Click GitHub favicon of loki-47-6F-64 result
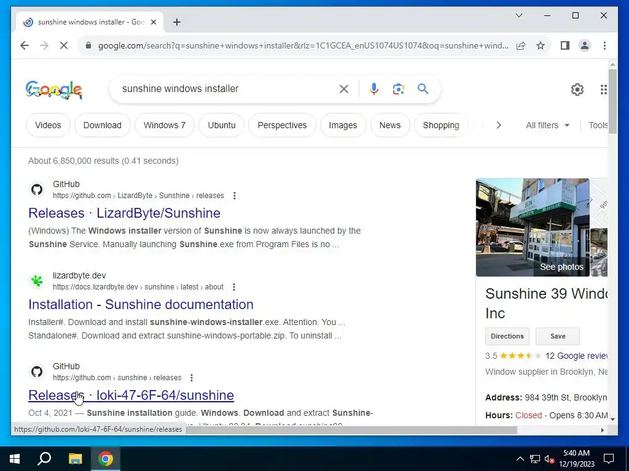Image resolution: width=629 pixels, height=471 pixels. coord(37,372)
